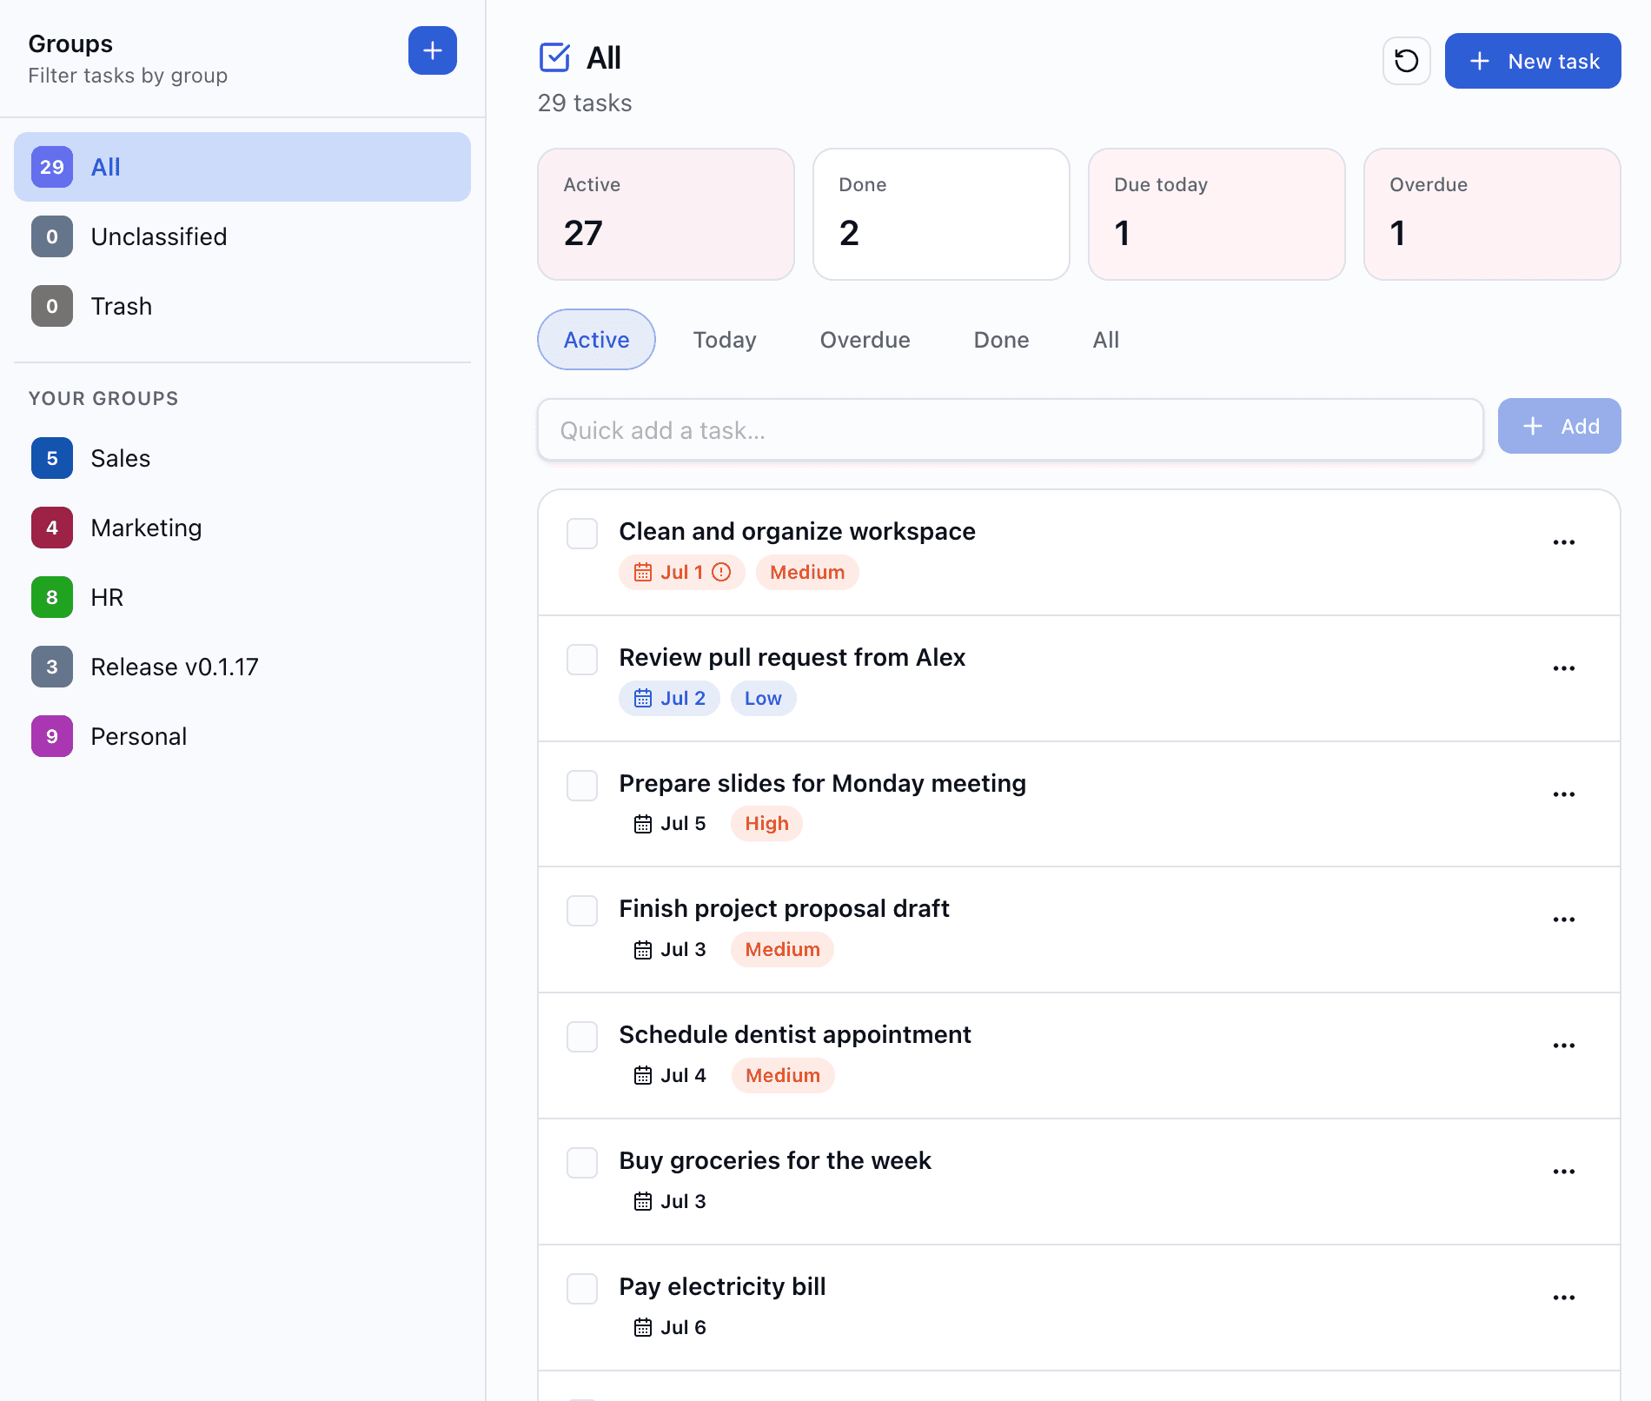
Task: Click the Jul 6 date on Pay electricity bill
Action: coord(669,1327)
